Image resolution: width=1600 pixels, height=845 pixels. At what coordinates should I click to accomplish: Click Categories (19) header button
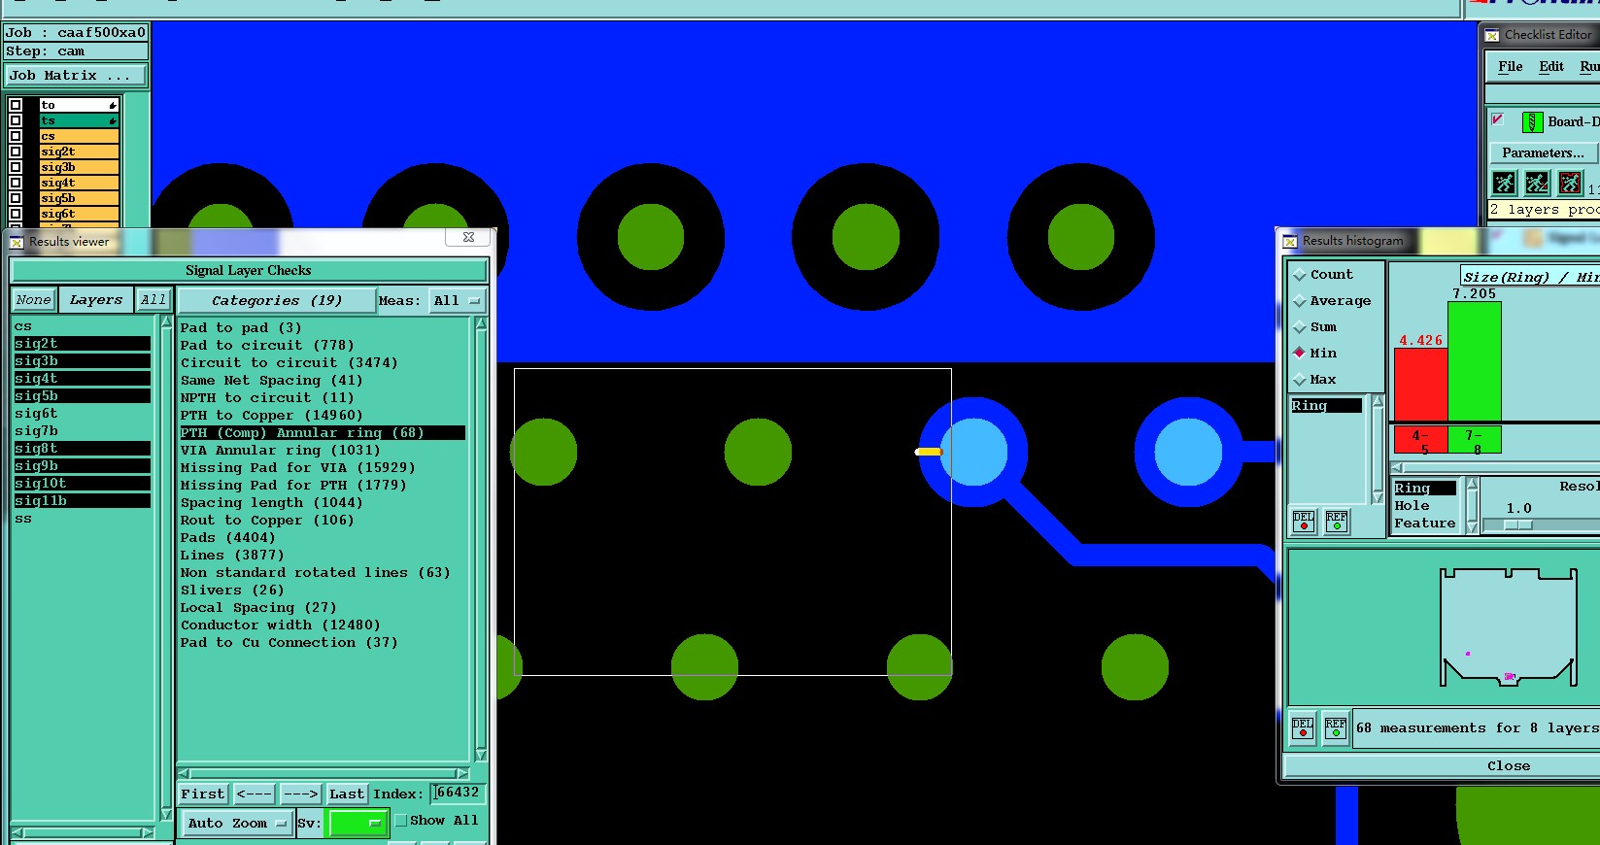(x=277, y=301)
